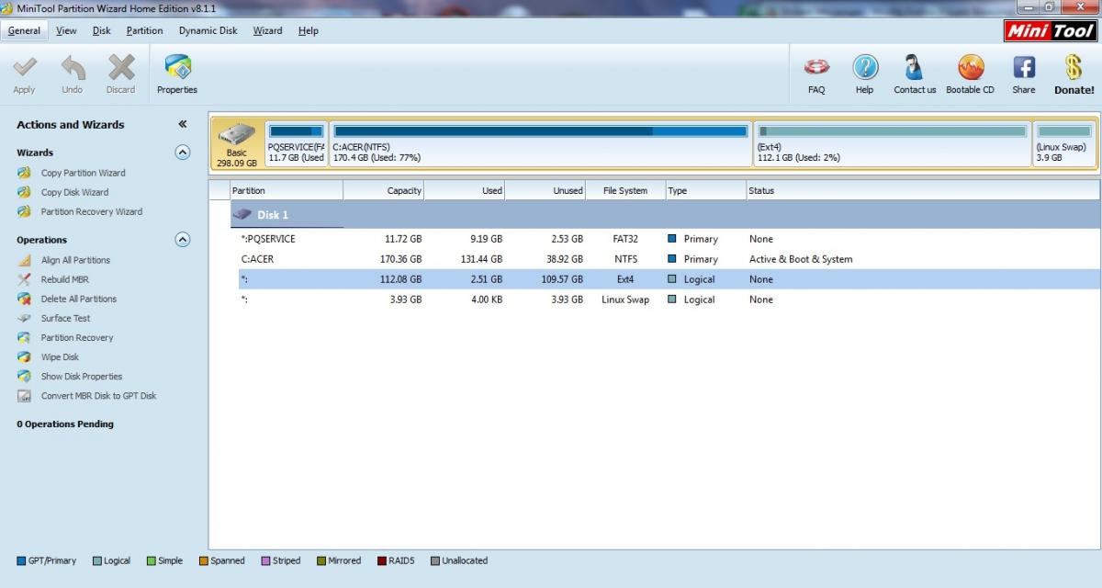1102x588 pixels.
Task: Click the Contact us person icon
Action: (x=915, y=68)
